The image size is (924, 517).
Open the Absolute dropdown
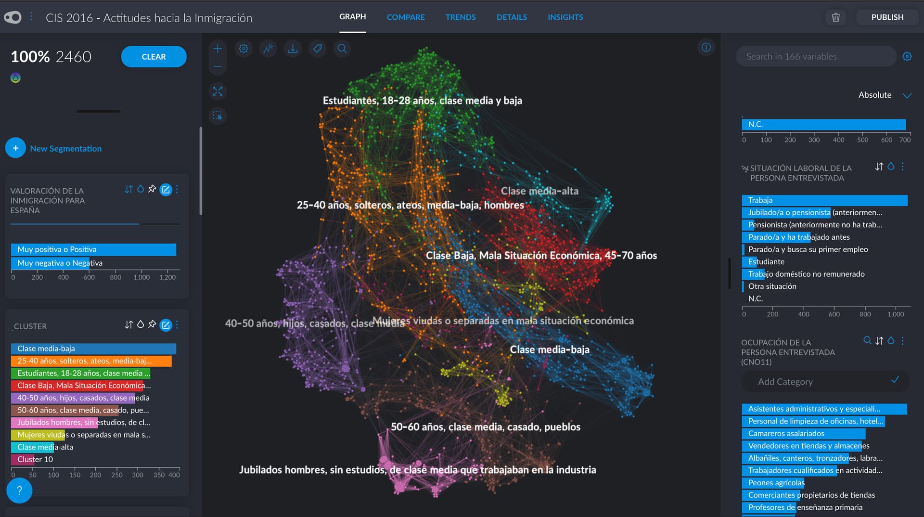(x=885, y=95)
